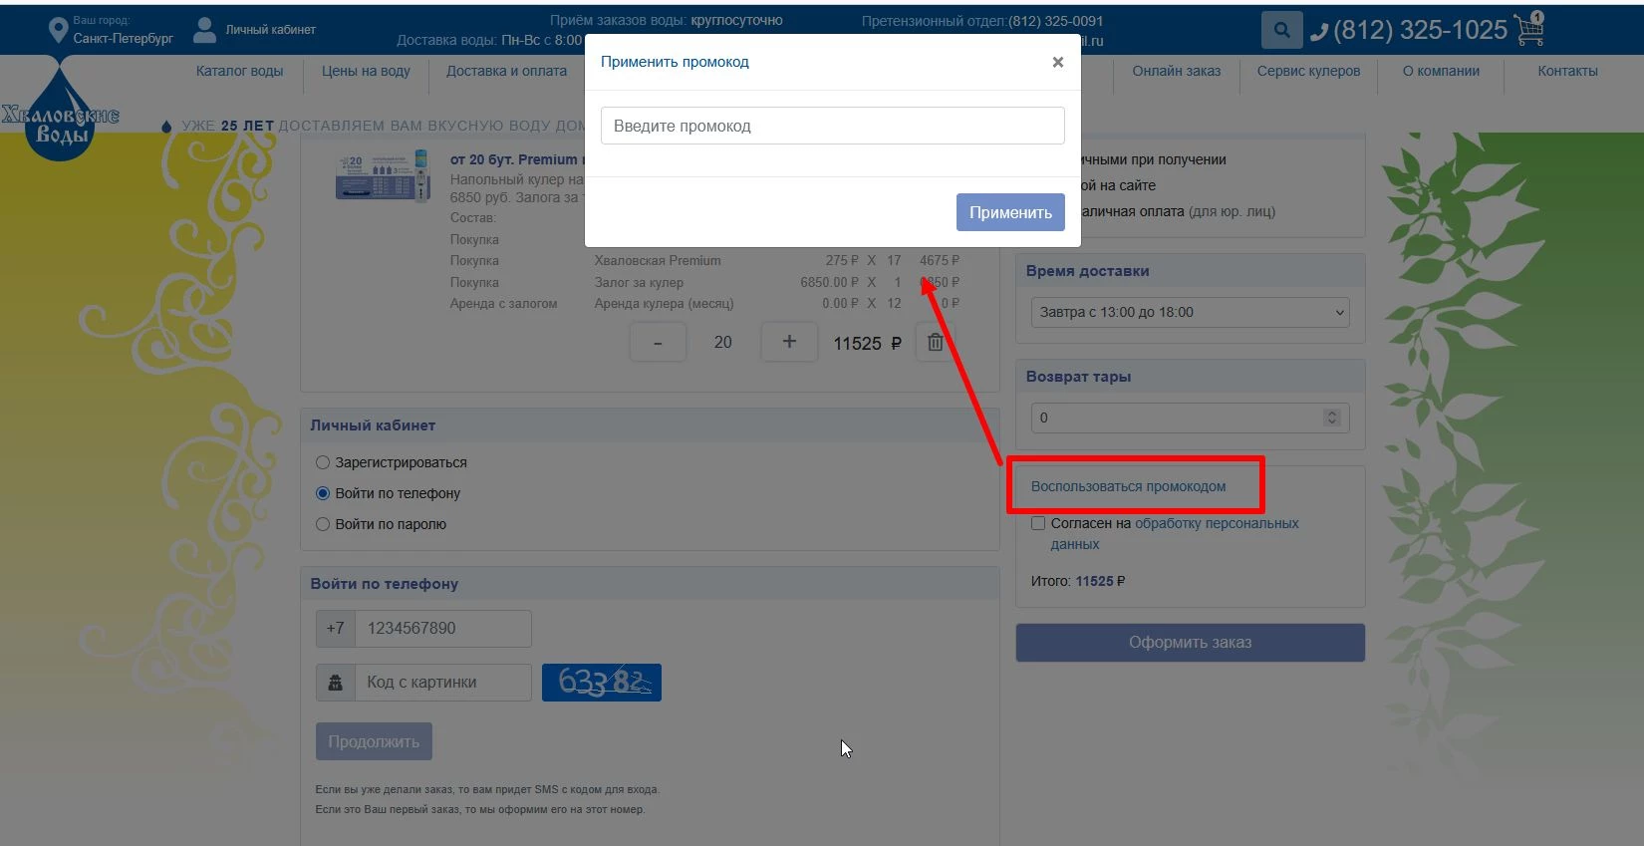Close the promo code dialog
Viewport: 1644px width, 846px height.
[x=1057, y=62]
